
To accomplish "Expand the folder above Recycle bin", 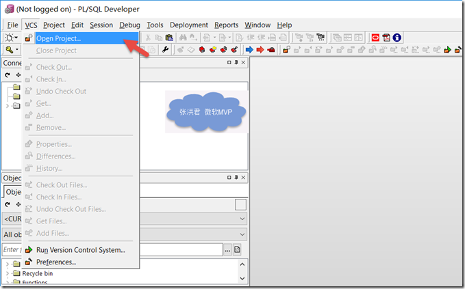I will (8, 264).
